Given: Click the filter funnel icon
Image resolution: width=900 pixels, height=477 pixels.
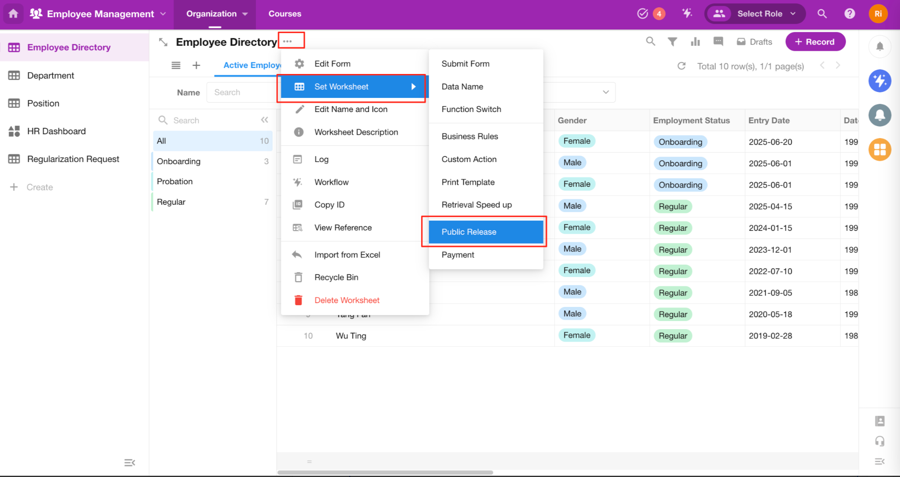Looking at the screenshot, I should click(x=673, y=41).
